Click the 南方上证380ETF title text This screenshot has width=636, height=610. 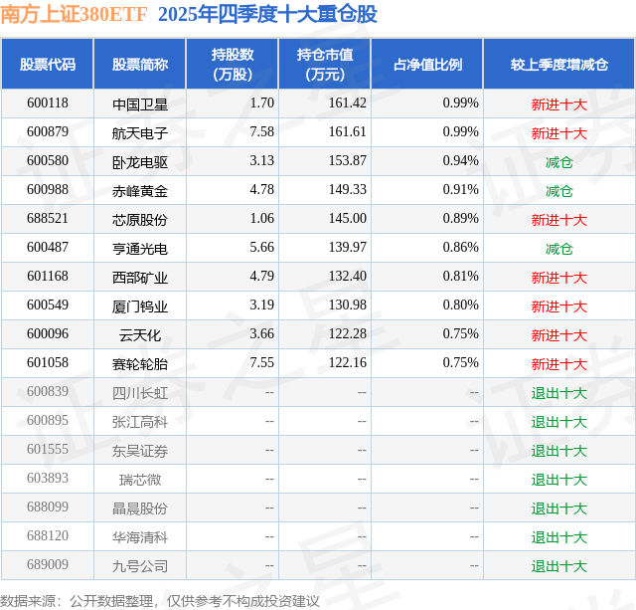(74, 14)
